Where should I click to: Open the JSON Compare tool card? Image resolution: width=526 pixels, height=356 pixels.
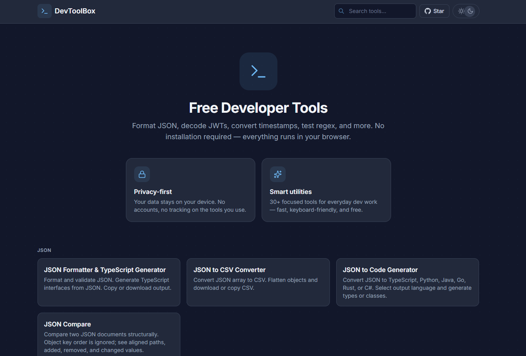tap(109, 335)
